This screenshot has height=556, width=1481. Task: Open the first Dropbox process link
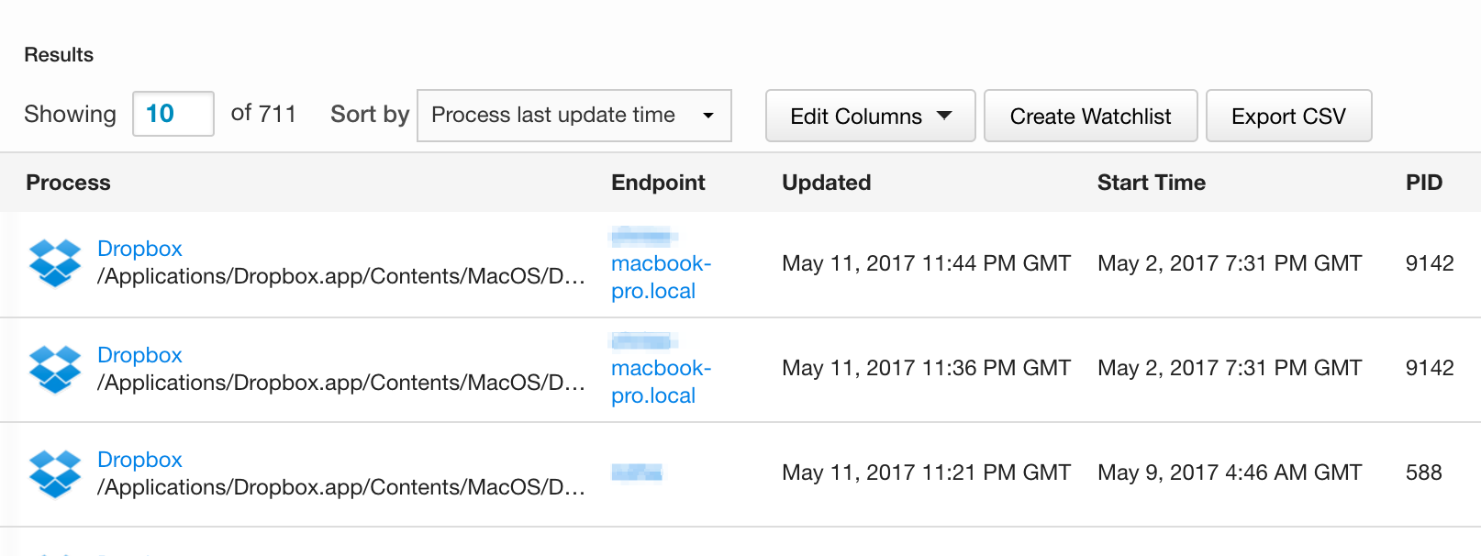pos(139,249)
